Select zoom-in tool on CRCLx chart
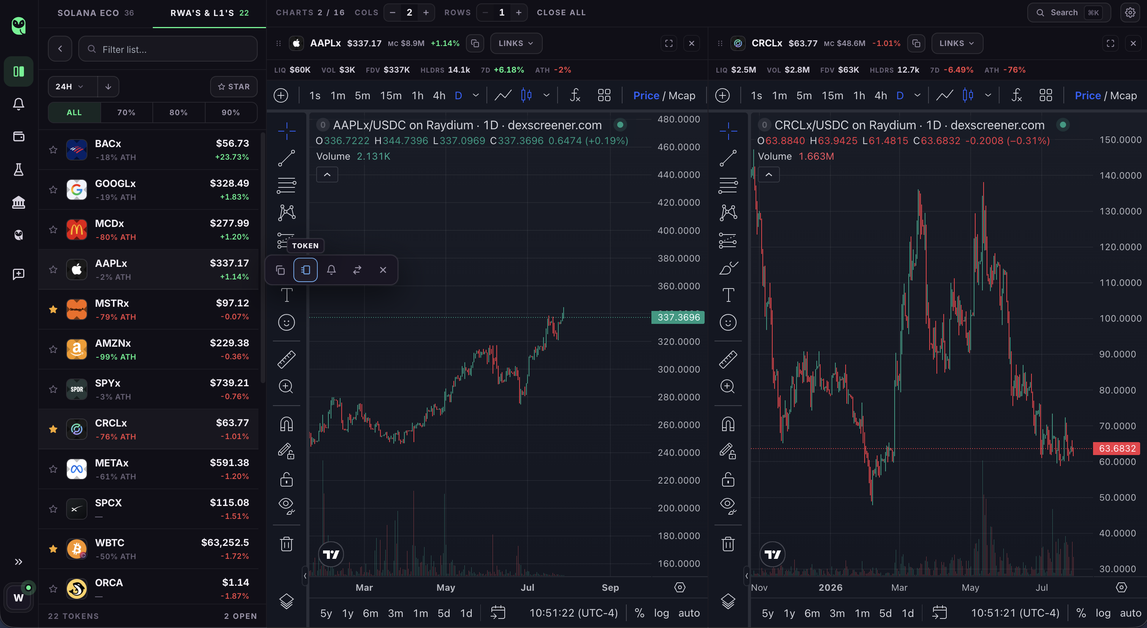The height and width of the screenshot is (628, 1147). pyautogui.click(x=728, y=386)
